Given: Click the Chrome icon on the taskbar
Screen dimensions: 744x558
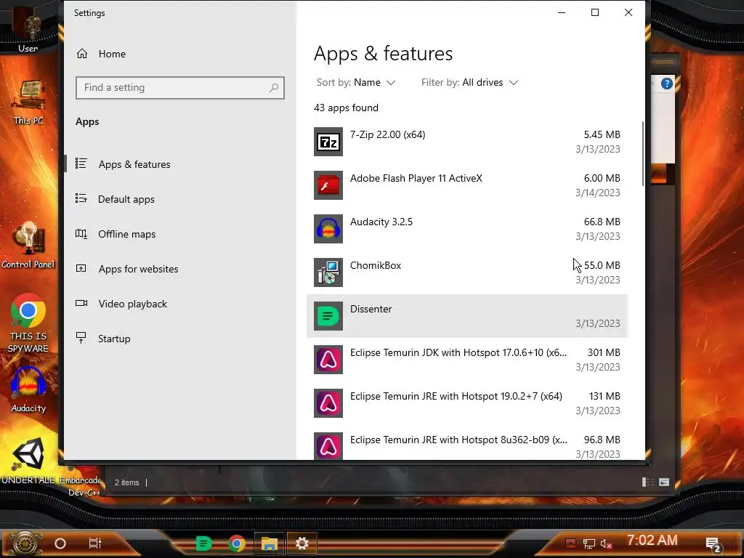Looking at the screenshot, I should click(237, 543).
